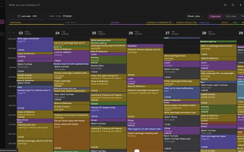Toggle the billable dollar sign icon
The width and height of the screenshot is (244, 152).
pyautogui.click(x=240, y=5)
